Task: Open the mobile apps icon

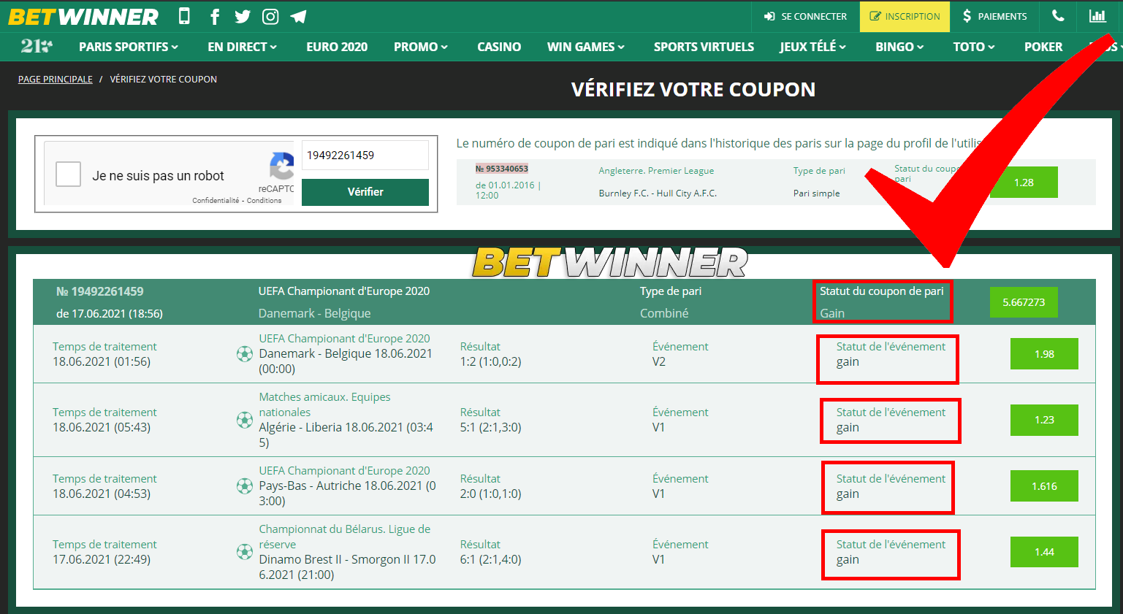Action: [x=184, y=16]
